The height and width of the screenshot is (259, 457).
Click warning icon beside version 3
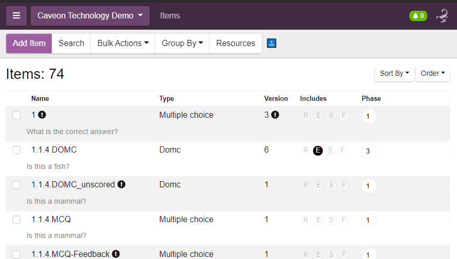coord(275,115)
